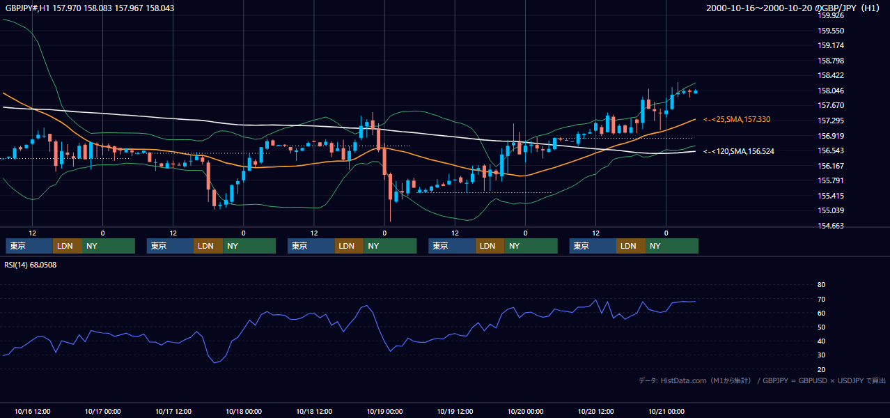
Task: Click the RSI 50 level label
Action: click(821, 327)
